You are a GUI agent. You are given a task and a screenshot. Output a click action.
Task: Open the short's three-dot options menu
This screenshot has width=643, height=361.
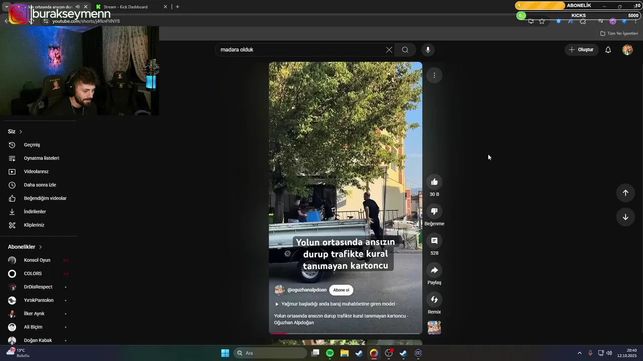tap(434, 75)
